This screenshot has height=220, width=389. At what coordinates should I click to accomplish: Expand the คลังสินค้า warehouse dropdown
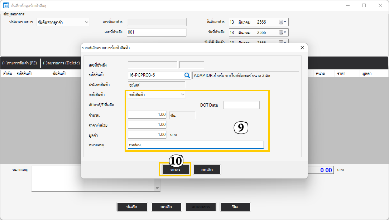(x=183, y=94)
